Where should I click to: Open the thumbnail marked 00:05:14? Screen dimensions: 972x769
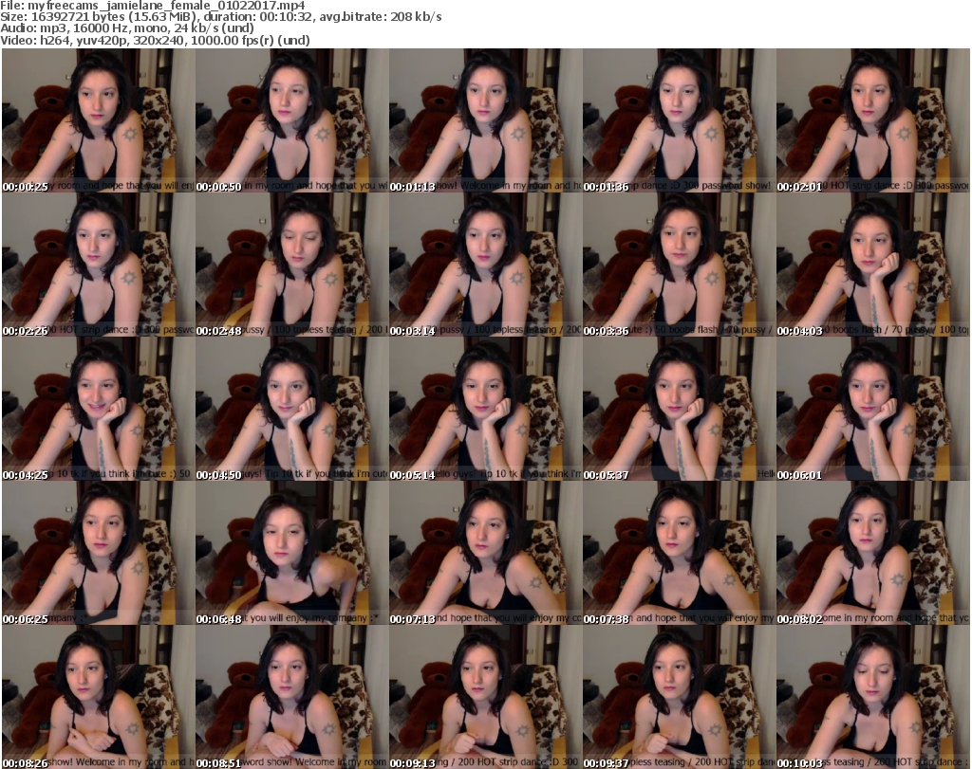(x=485, y=410)
